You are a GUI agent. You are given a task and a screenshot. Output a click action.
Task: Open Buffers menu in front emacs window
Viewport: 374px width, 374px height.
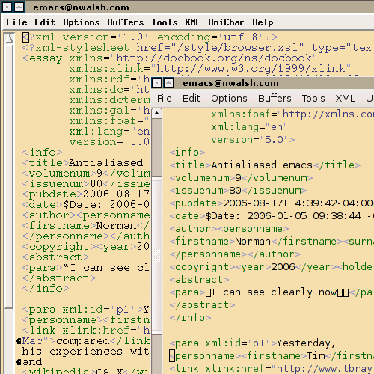point(275,99)
